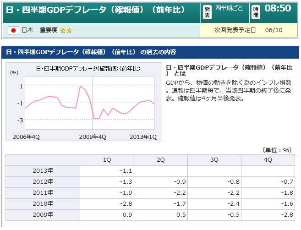The height and width of the screenshot is (230, 301).
Task: Click the 4Q column header
Action: [268, 160]
